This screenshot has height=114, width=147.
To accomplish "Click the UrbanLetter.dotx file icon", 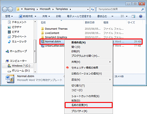I will [x=43, y=46].
